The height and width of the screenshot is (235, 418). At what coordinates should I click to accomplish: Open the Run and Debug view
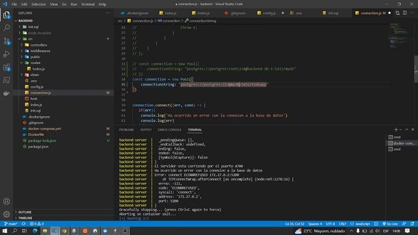[x=7, y=54]
